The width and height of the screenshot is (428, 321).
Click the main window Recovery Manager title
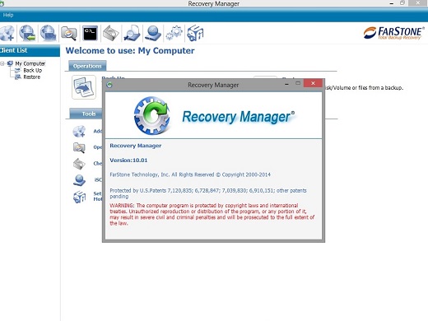pyautogui.click(x=214, y=3)
